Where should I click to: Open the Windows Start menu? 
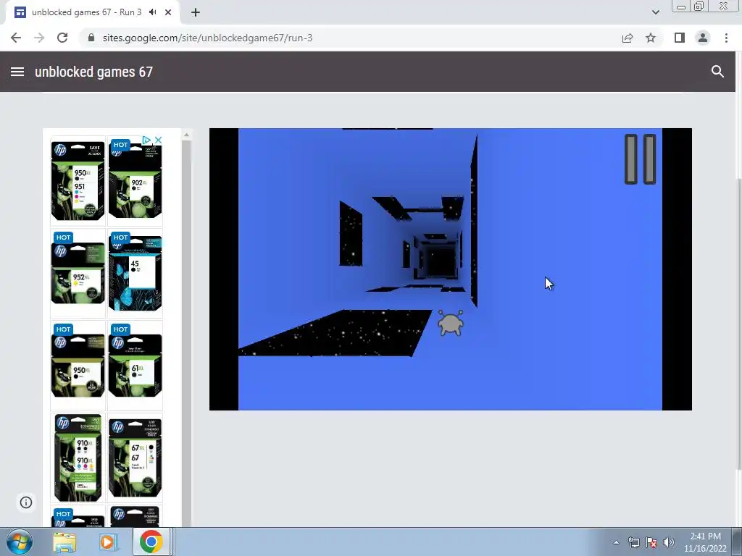pos(20,542)
